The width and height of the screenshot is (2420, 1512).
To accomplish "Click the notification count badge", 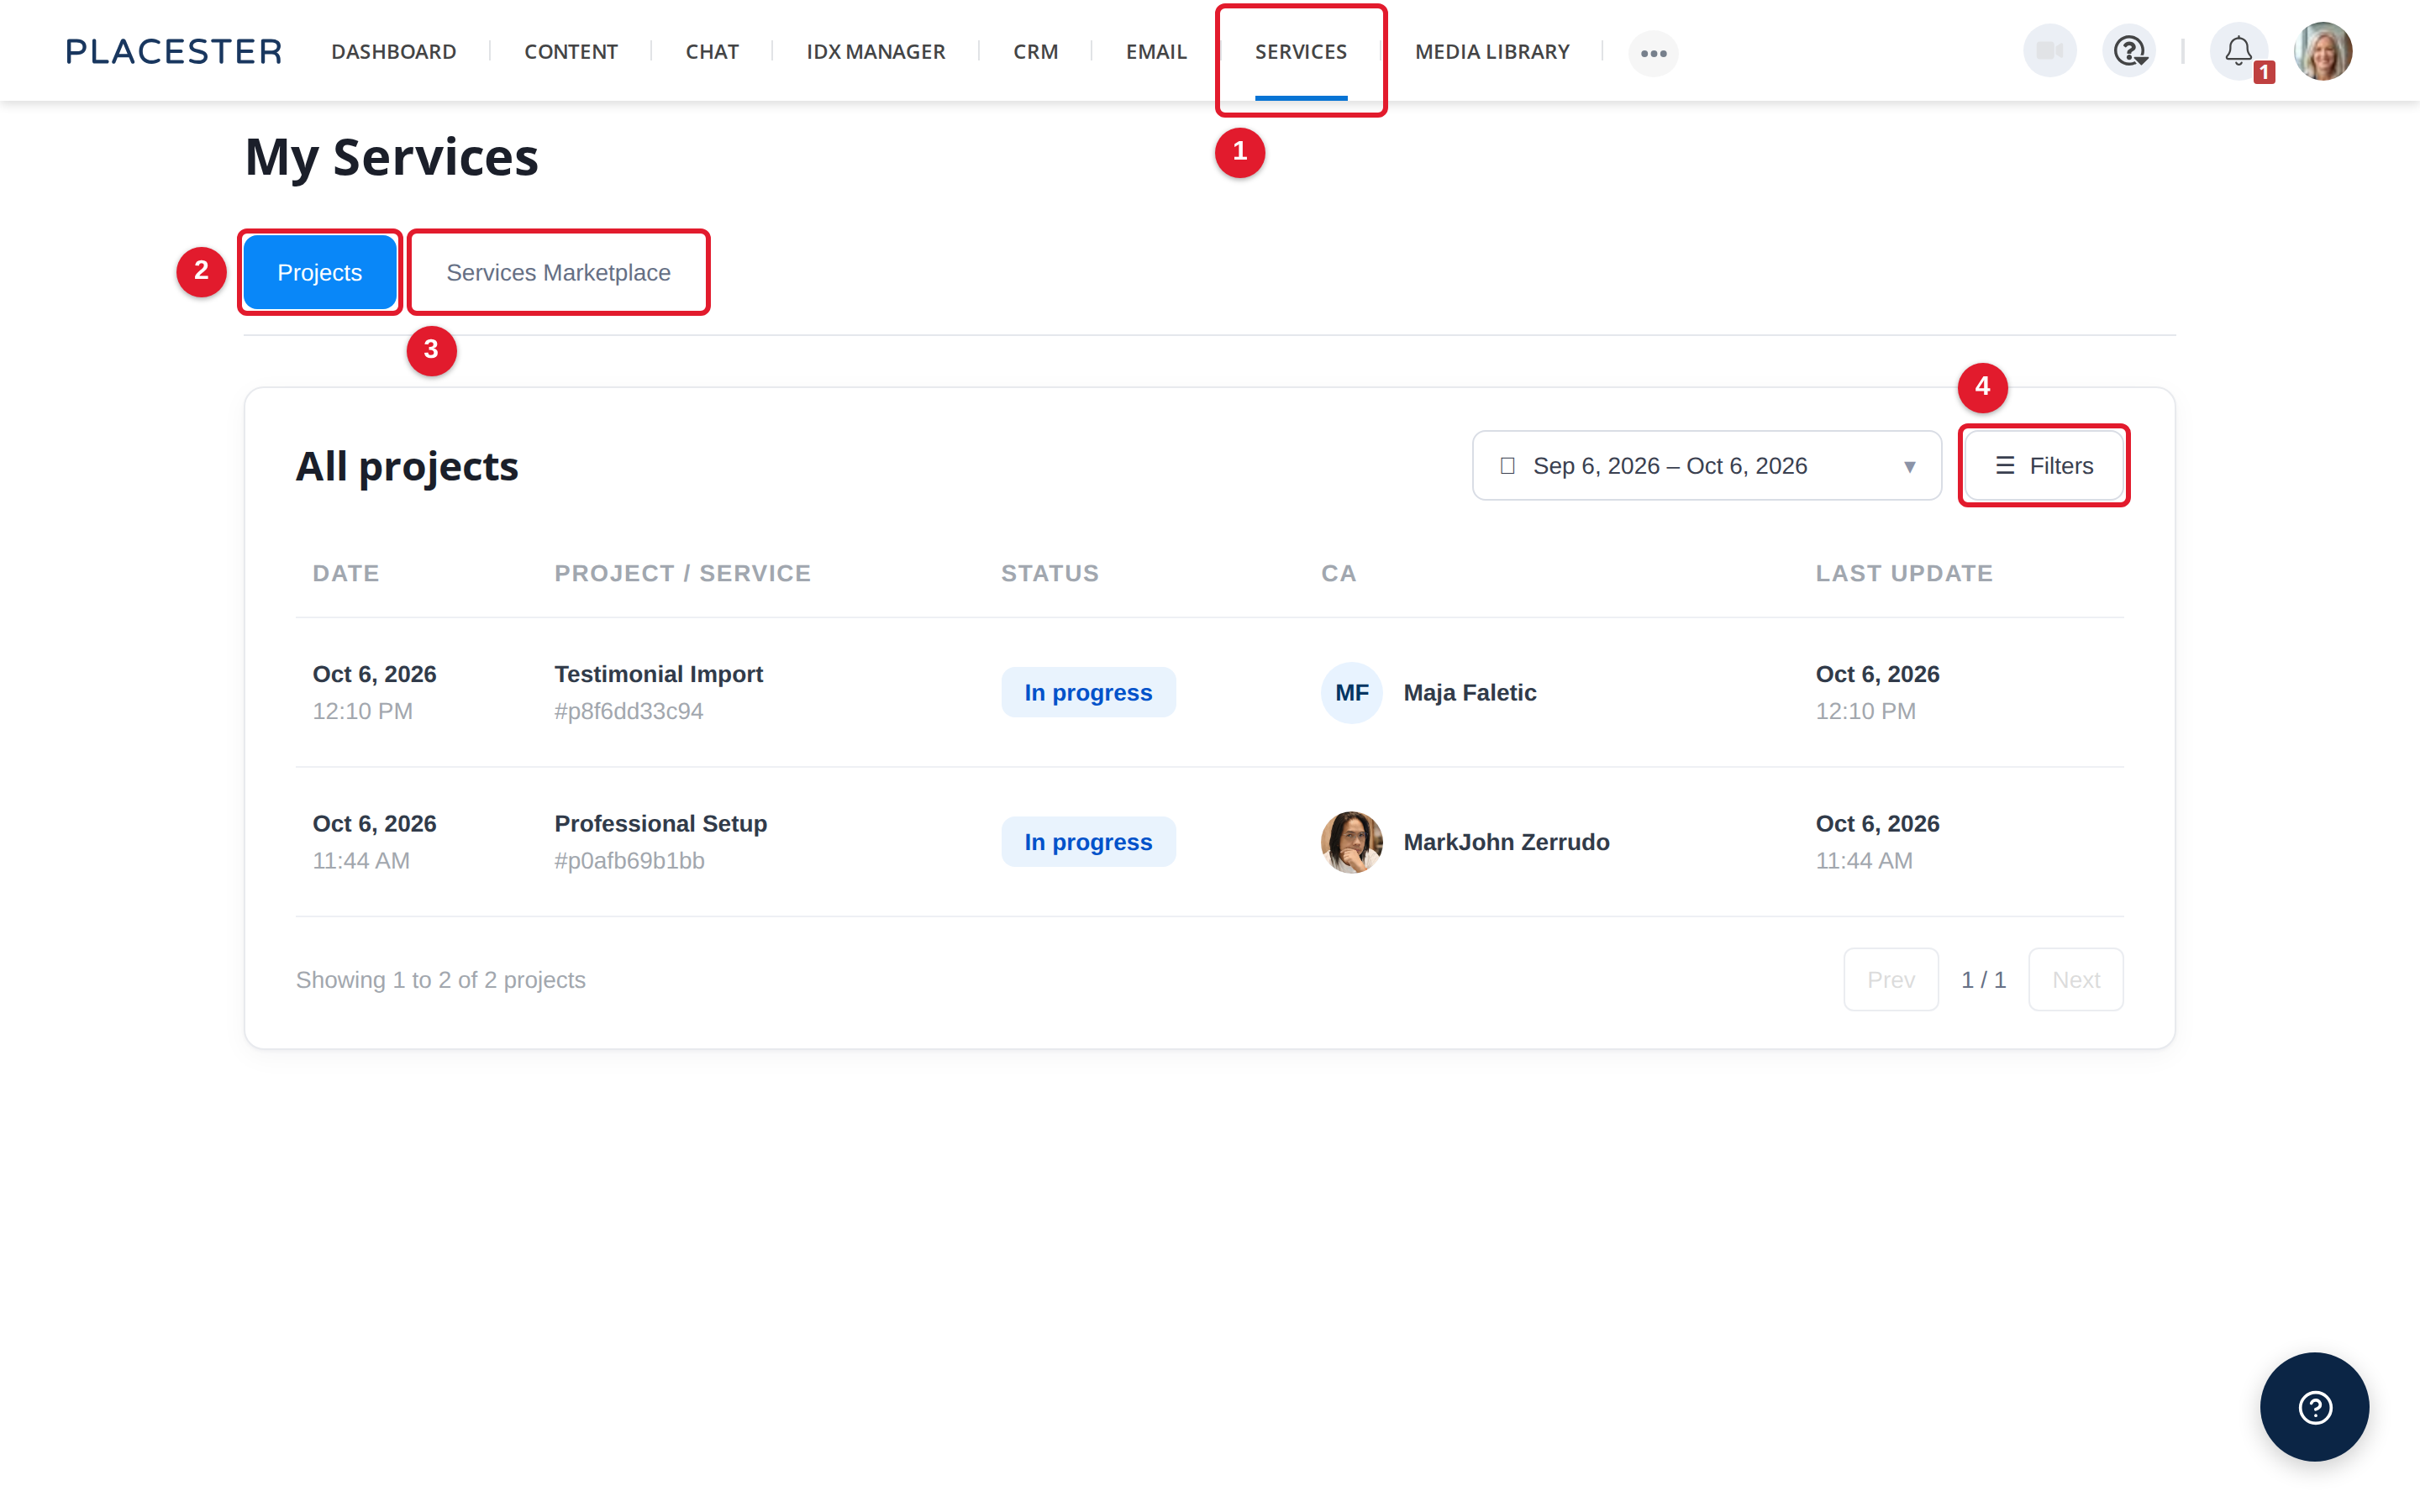I will (x=2264, y=72).
